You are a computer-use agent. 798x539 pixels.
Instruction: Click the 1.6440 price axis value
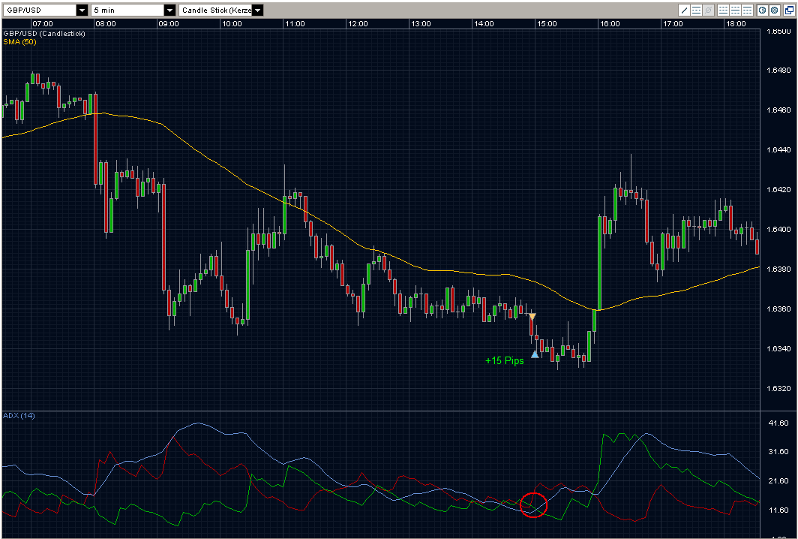pyautogui.click(x=778, y=150)
